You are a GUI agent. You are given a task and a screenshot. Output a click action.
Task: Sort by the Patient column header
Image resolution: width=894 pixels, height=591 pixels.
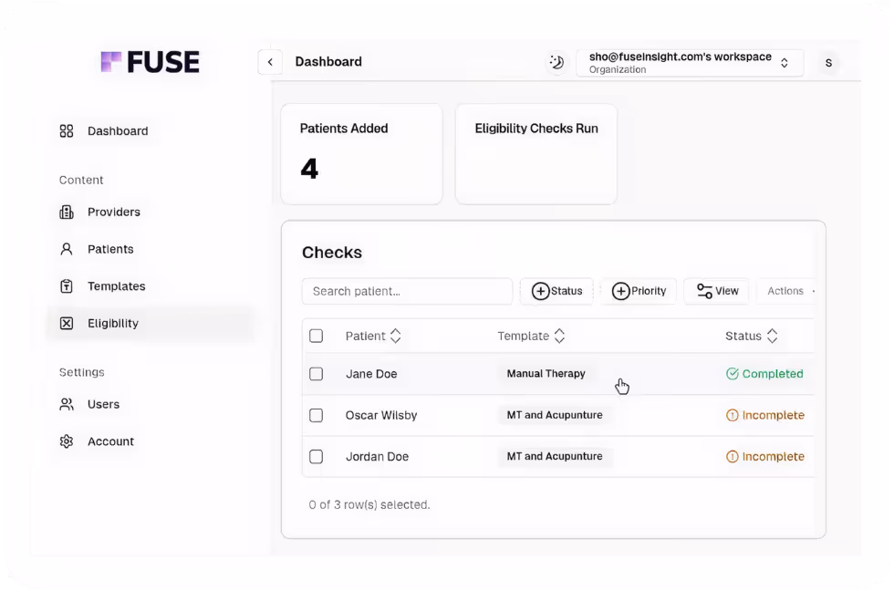pos(373,336)
